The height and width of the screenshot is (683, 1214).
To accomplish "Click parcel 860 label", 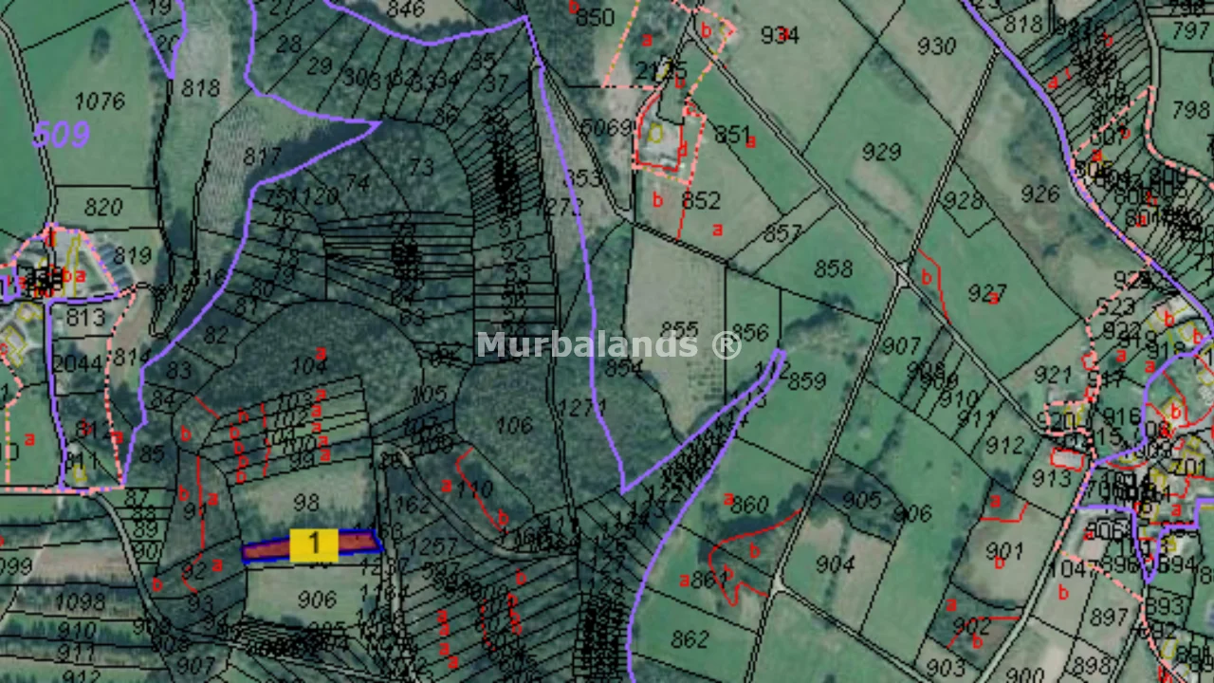I will pyautogui.click(x=749, y=506).
